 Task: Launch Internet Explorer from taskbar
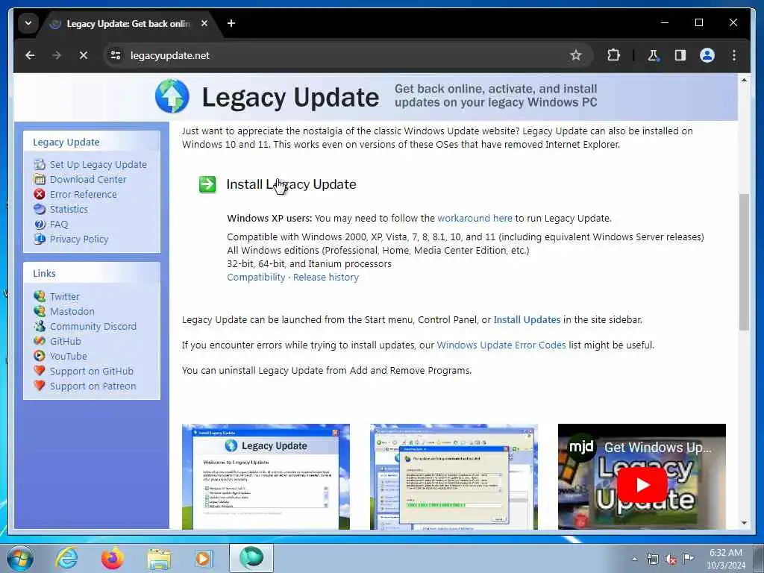click(66, 558)
